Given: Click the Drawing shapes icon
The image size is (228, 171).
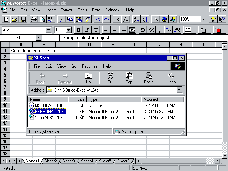Looking at the screenshot, I should (x=173, y=19).
